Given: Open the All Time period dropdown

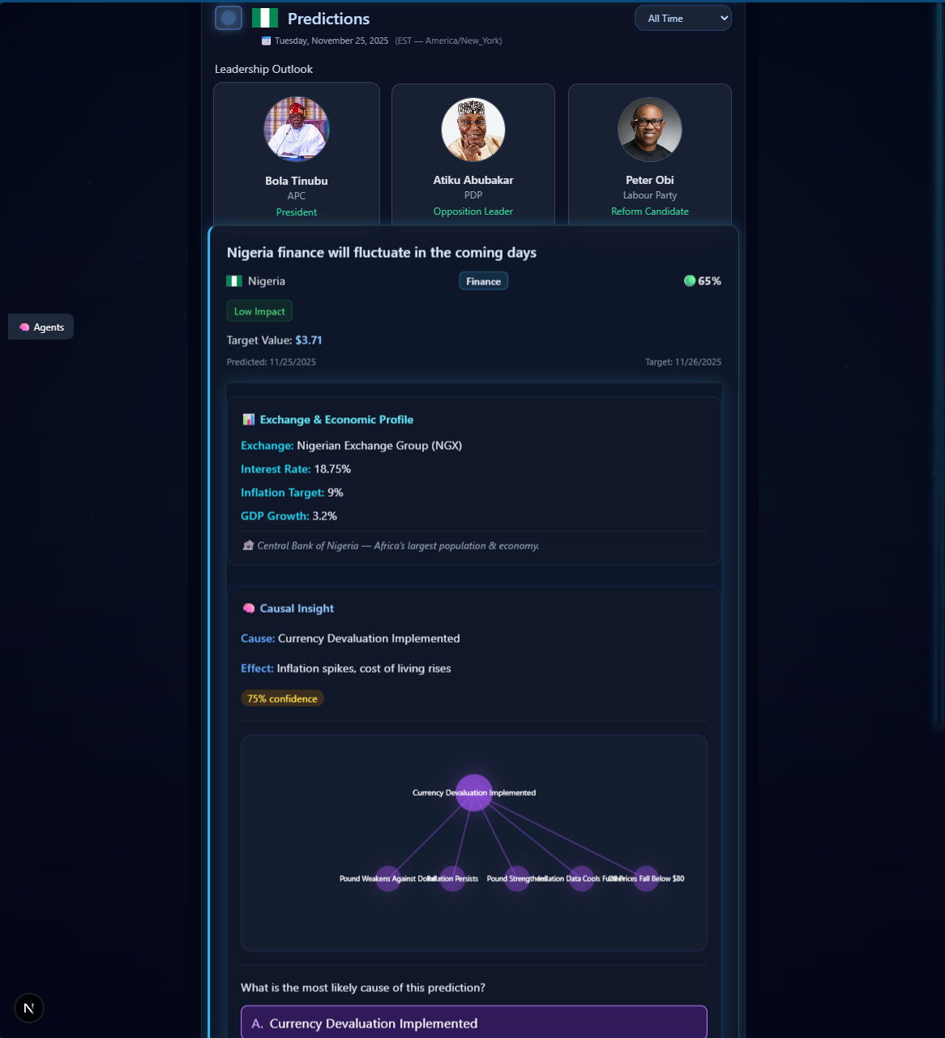Looking at the screenshot, I should click(x=682, y=18).
